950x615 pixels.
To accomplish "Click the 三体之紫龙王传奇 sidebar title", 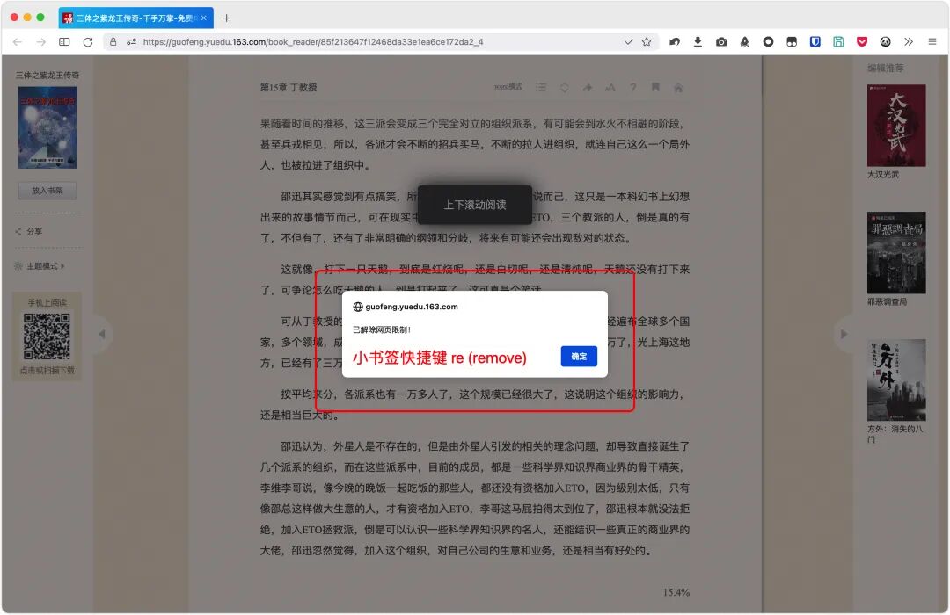I will 47,75.
